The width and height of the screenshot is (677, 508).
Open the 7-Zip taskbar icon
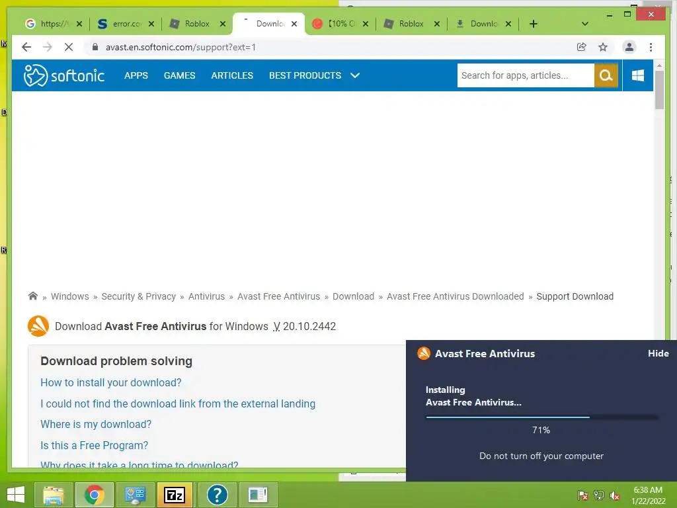[175, 495]
